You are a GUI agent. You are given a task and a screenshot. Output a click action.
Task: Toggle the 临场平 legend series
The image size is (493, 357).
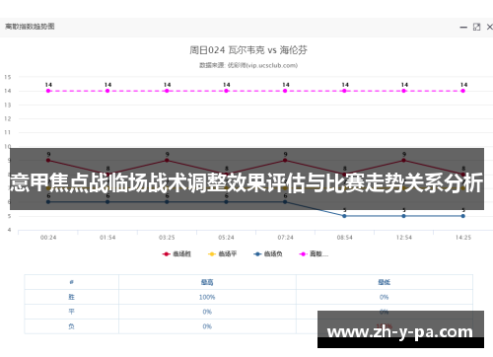pos(223,253)
